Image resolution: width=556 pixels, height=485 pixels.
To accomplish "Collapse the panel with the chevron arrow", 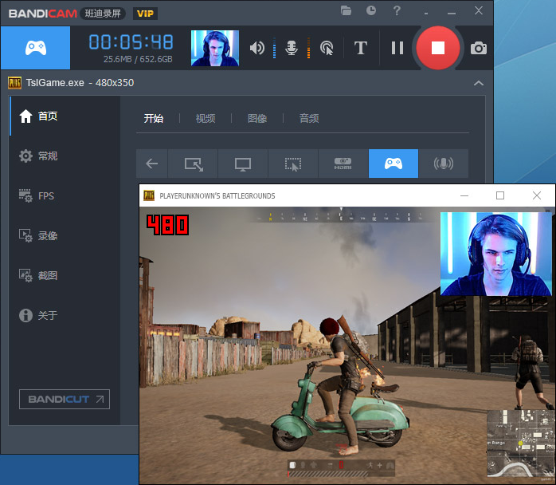I will [x=479, y=83].
